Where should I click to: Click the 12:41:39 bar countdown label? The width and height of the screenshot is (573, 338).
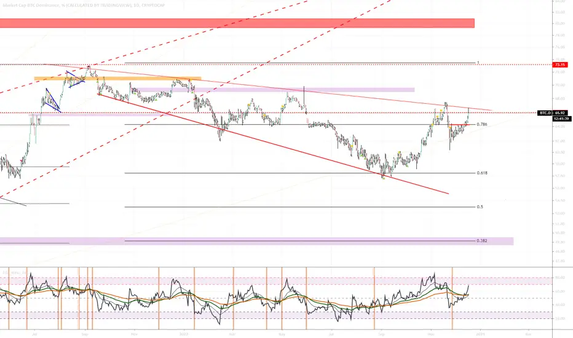pos(561,119)
